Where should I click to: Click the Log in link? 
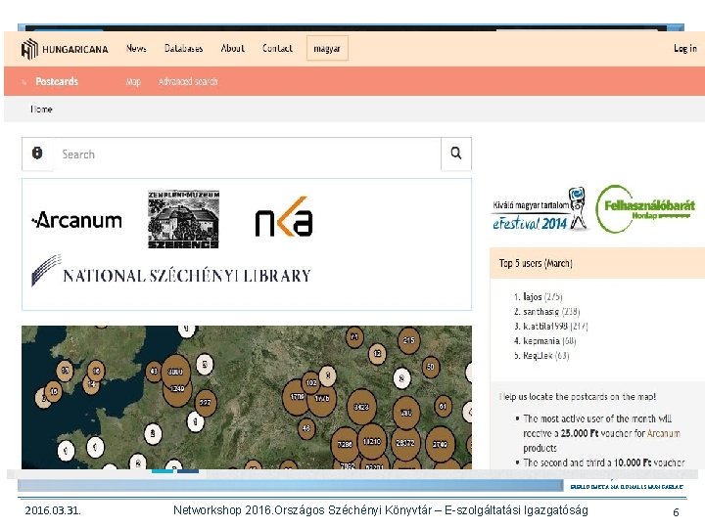coord(685,49)
